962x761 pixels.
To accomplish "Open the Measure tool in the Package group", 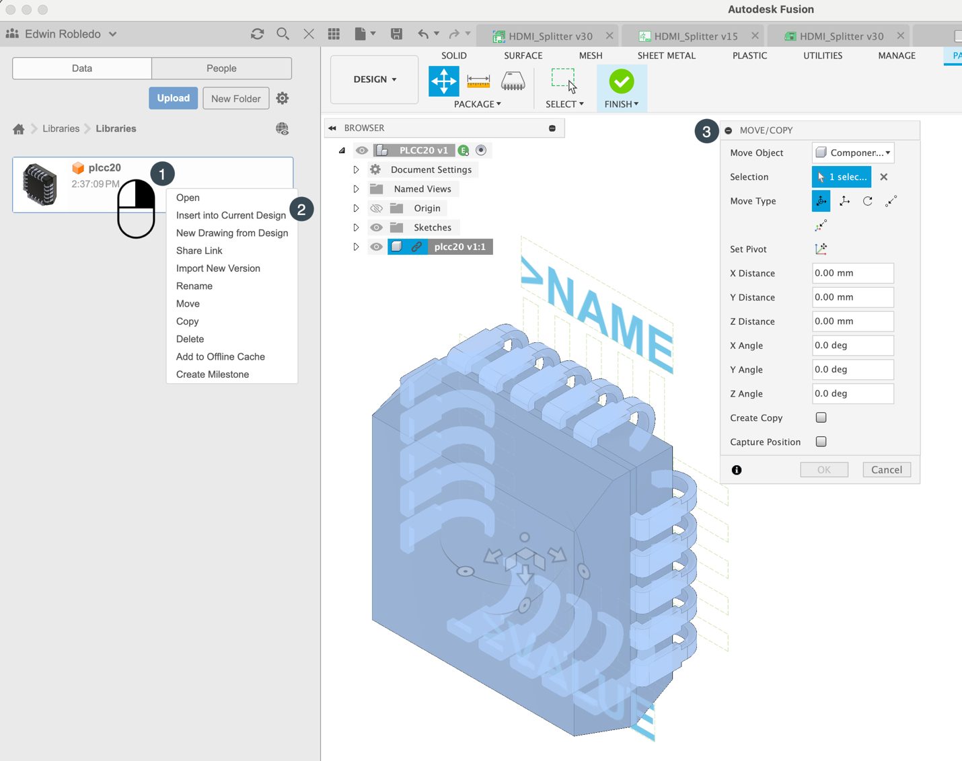I will point(478,81).
